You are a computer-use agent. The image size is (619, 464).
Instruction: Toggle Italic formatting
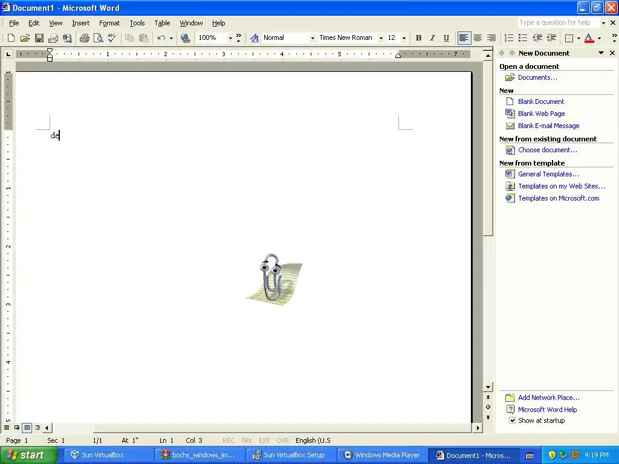[x=432, y=38]
